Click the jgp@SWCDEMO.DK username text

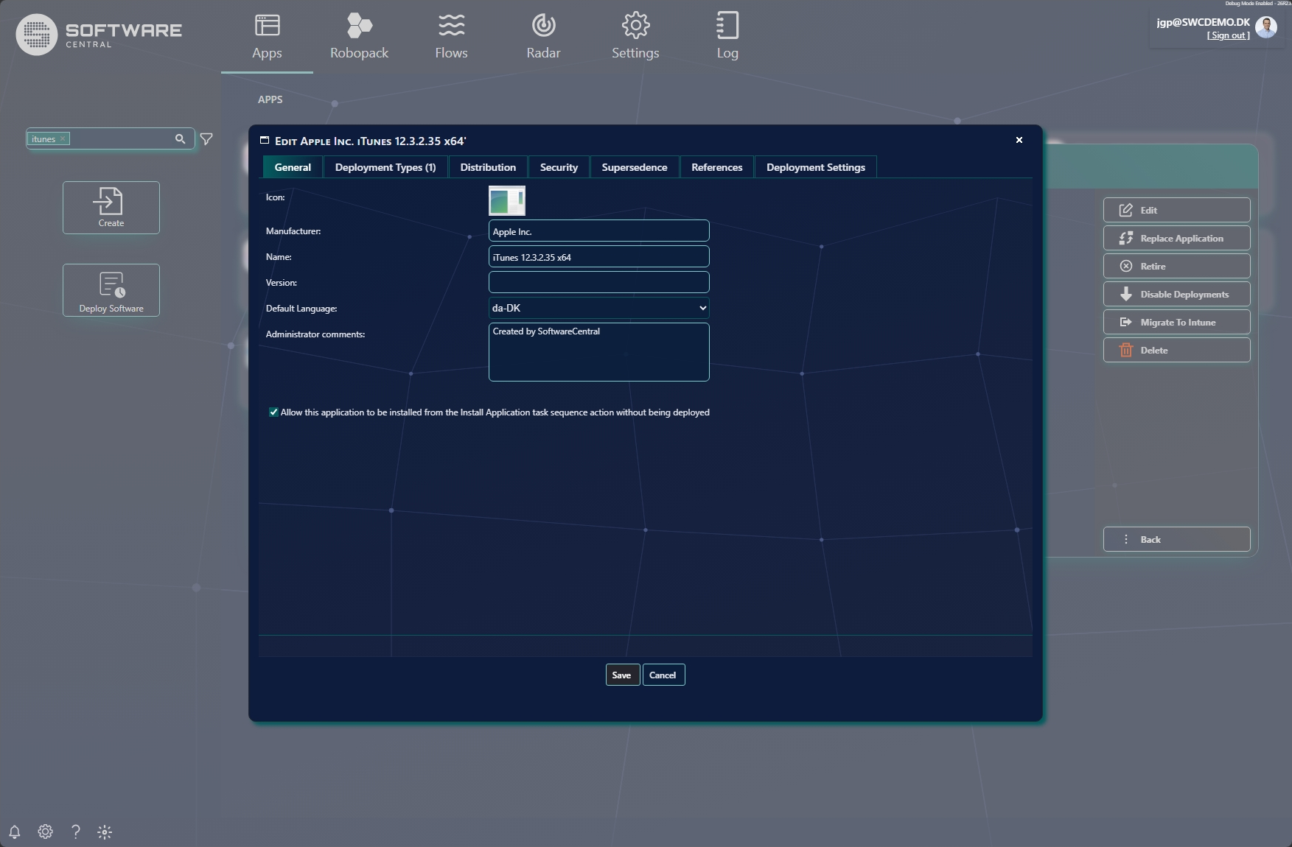1204,22
